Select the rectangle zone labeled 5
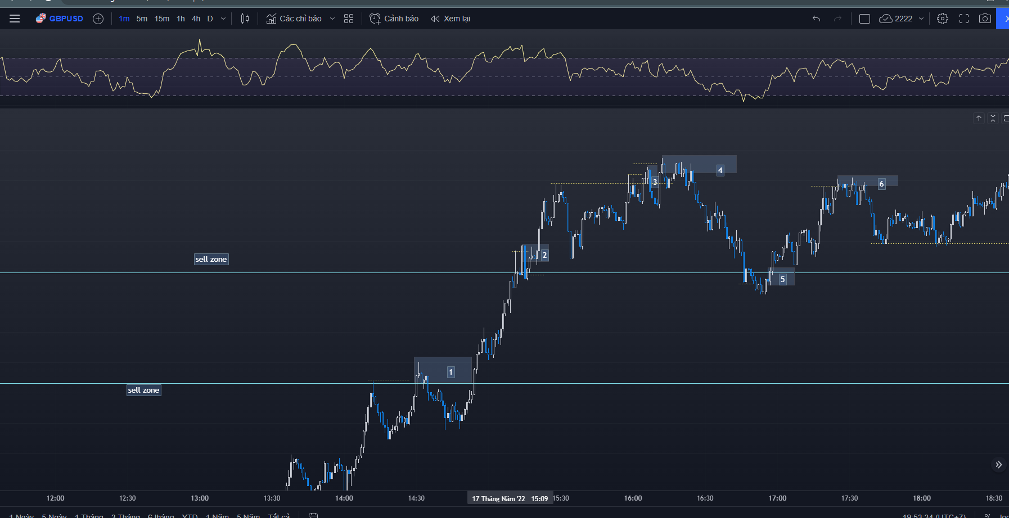 (x=782, y=277)
